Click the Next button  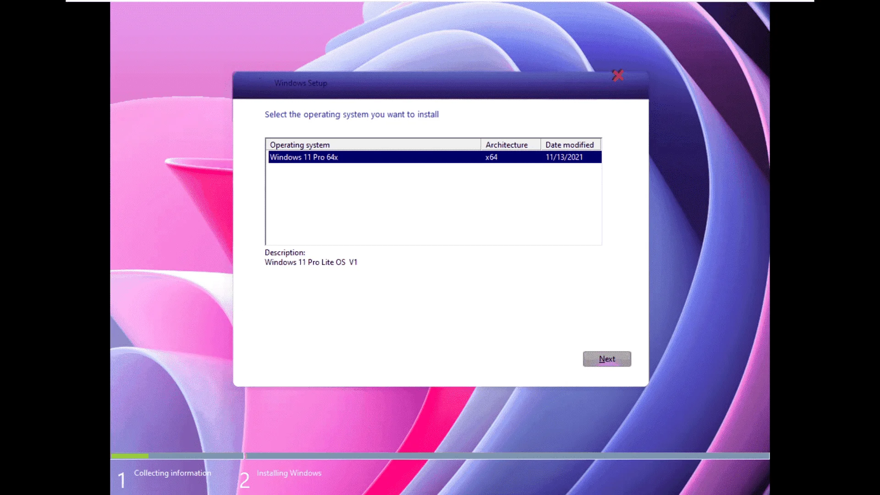click(607, 359)
